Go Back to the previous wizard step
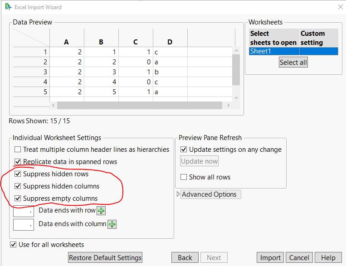This screenshot has width=346, height=266. coord(185,257)
